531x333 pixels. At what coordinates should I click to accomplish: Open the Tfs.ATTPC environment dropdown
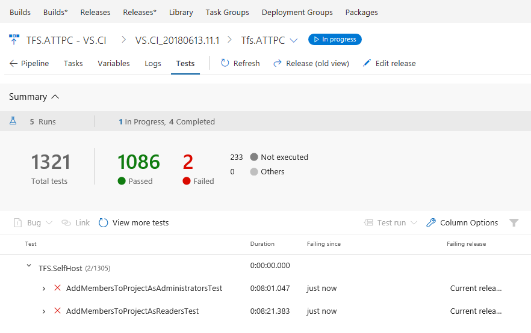click(x=294, y=40)
